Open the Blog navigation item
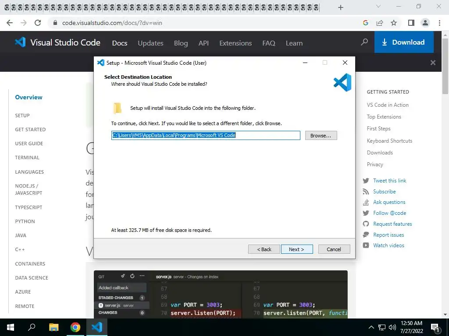Screen dimensions: 449x336 coord(181,43)
